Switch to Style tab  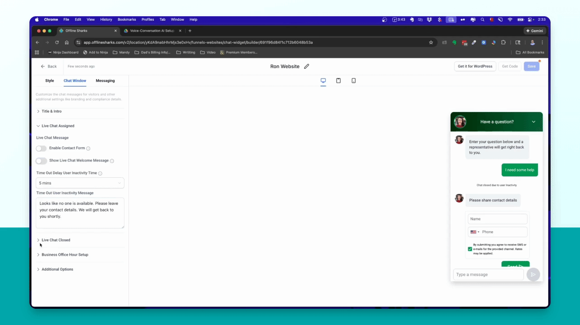click(49, 81)
